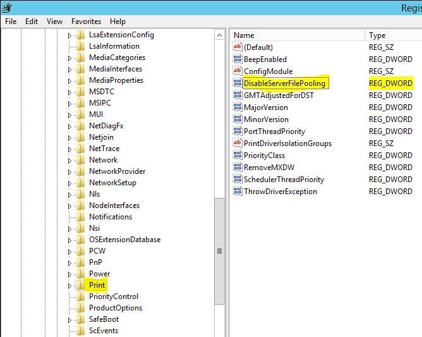The image size is (422, 337).
Task: Click the tree pane scrollbar thumb
Action: pos(220,251)
